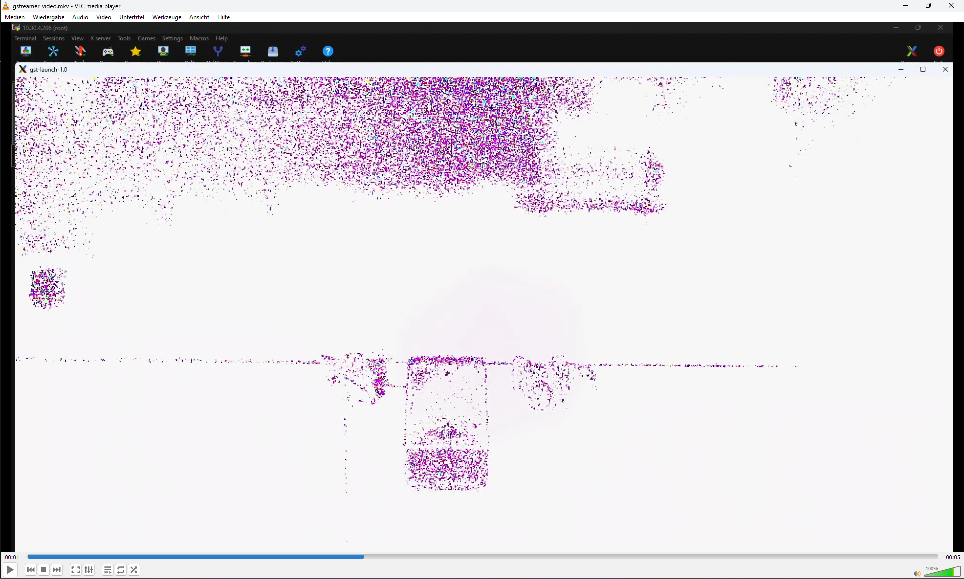The image size is (964, 579).
Task: Open extended settings equalizer icon
Action: [89, 570]
